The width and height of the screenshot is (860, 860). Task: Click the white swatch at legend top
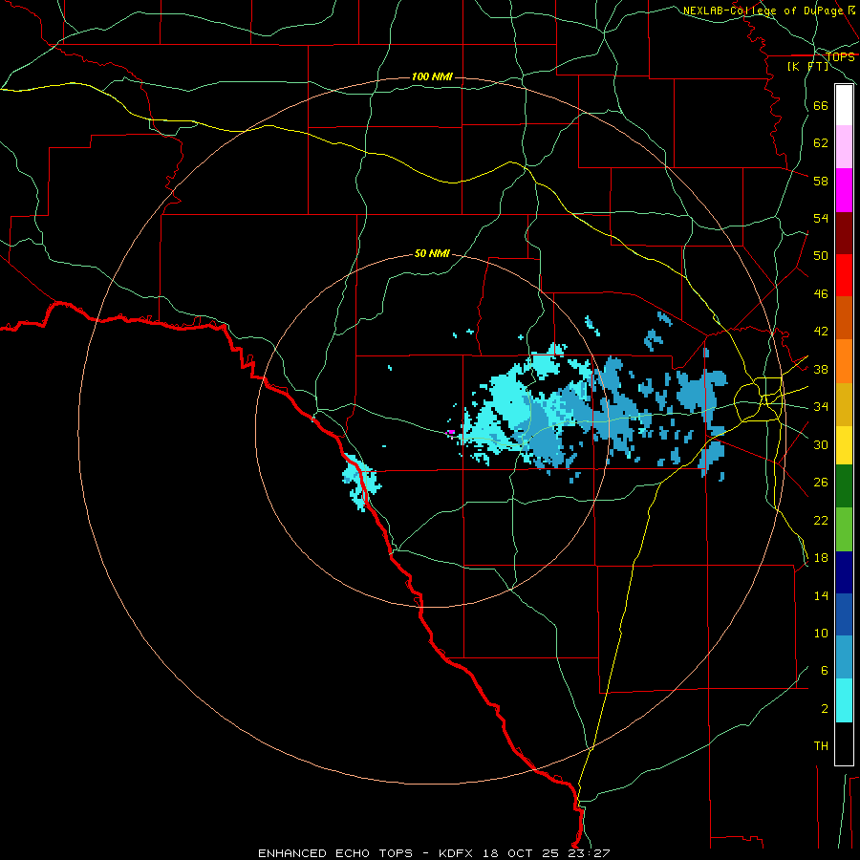pyautogui.click(x=844, y=105)
